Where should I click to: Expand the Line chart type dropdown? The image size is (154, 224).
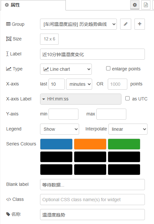coord(66,69)
